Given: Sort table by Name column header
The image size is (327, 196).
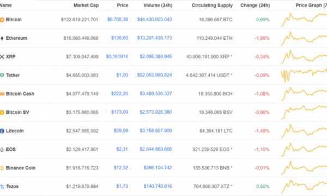Looking at the screenshot, I should [x=5, y=5].
